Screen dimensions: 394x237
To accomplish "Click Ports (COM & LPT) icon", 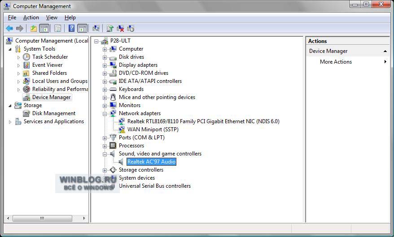I will [113, 138].
